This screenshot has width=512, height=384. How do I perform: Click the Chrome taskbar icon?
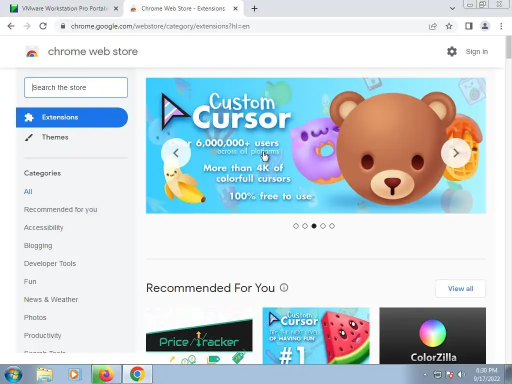137,374
